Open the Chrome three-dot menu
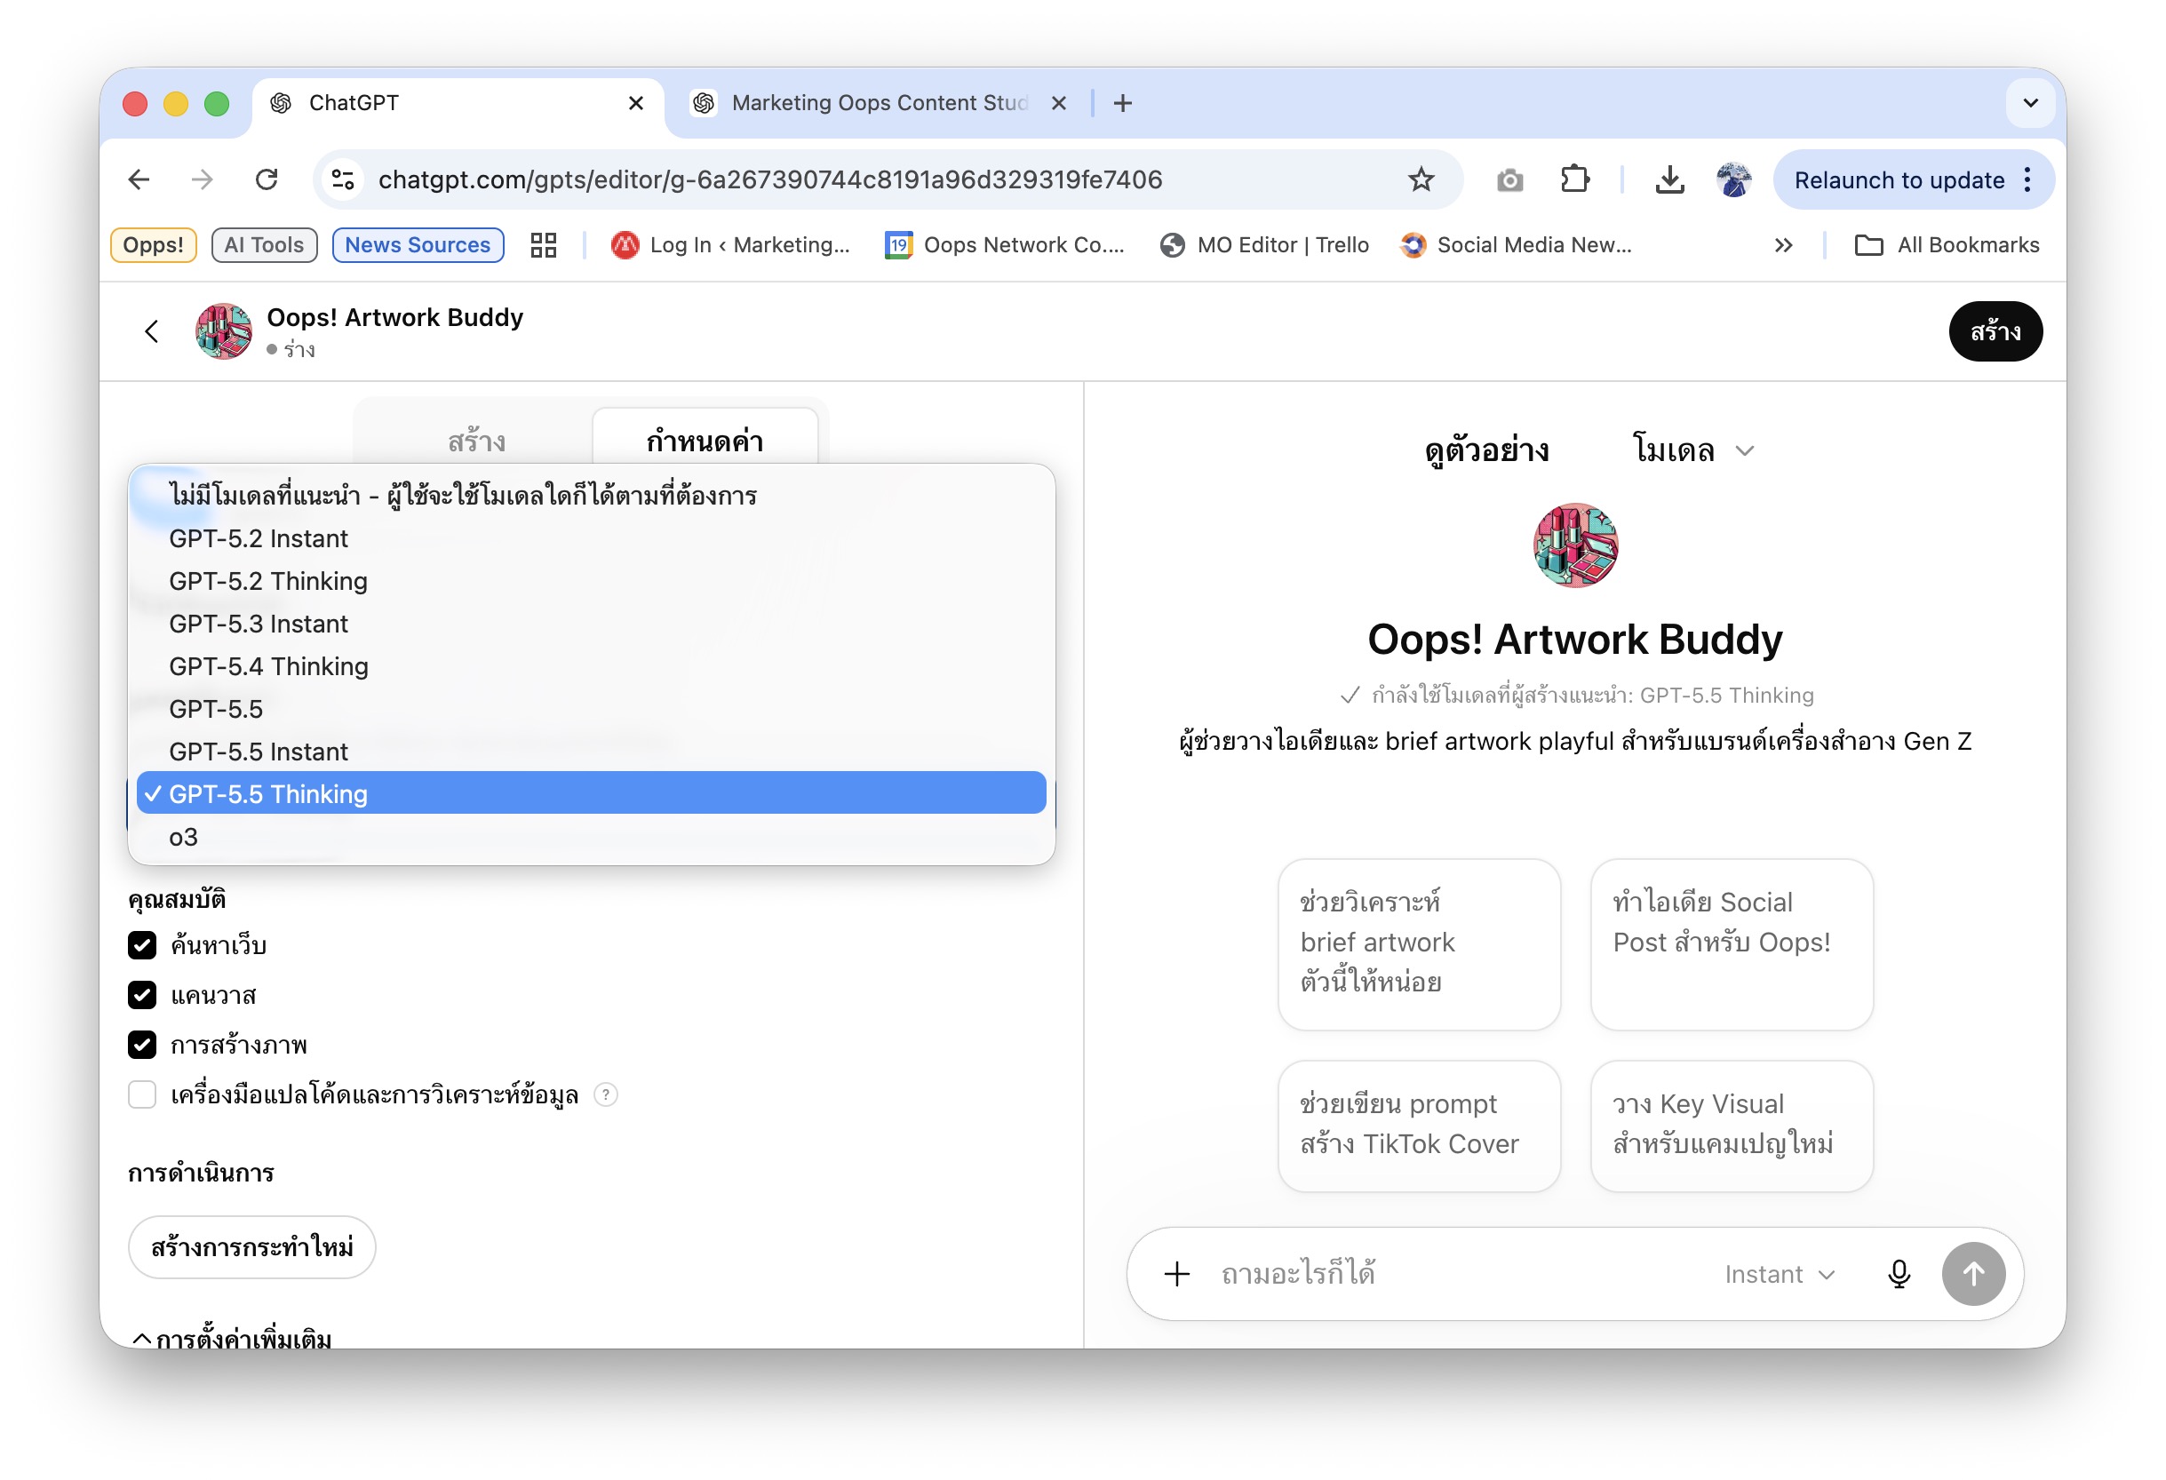This screenshot has width=2166, height=1480. [x=2027, y=179]
